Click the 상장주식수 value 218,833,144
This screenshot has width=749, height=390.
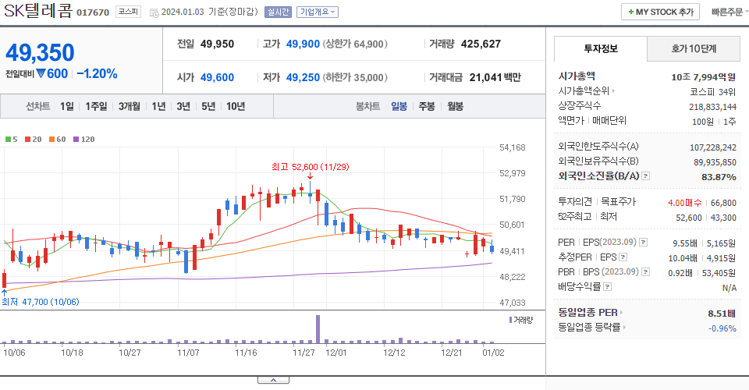point(712,107)
